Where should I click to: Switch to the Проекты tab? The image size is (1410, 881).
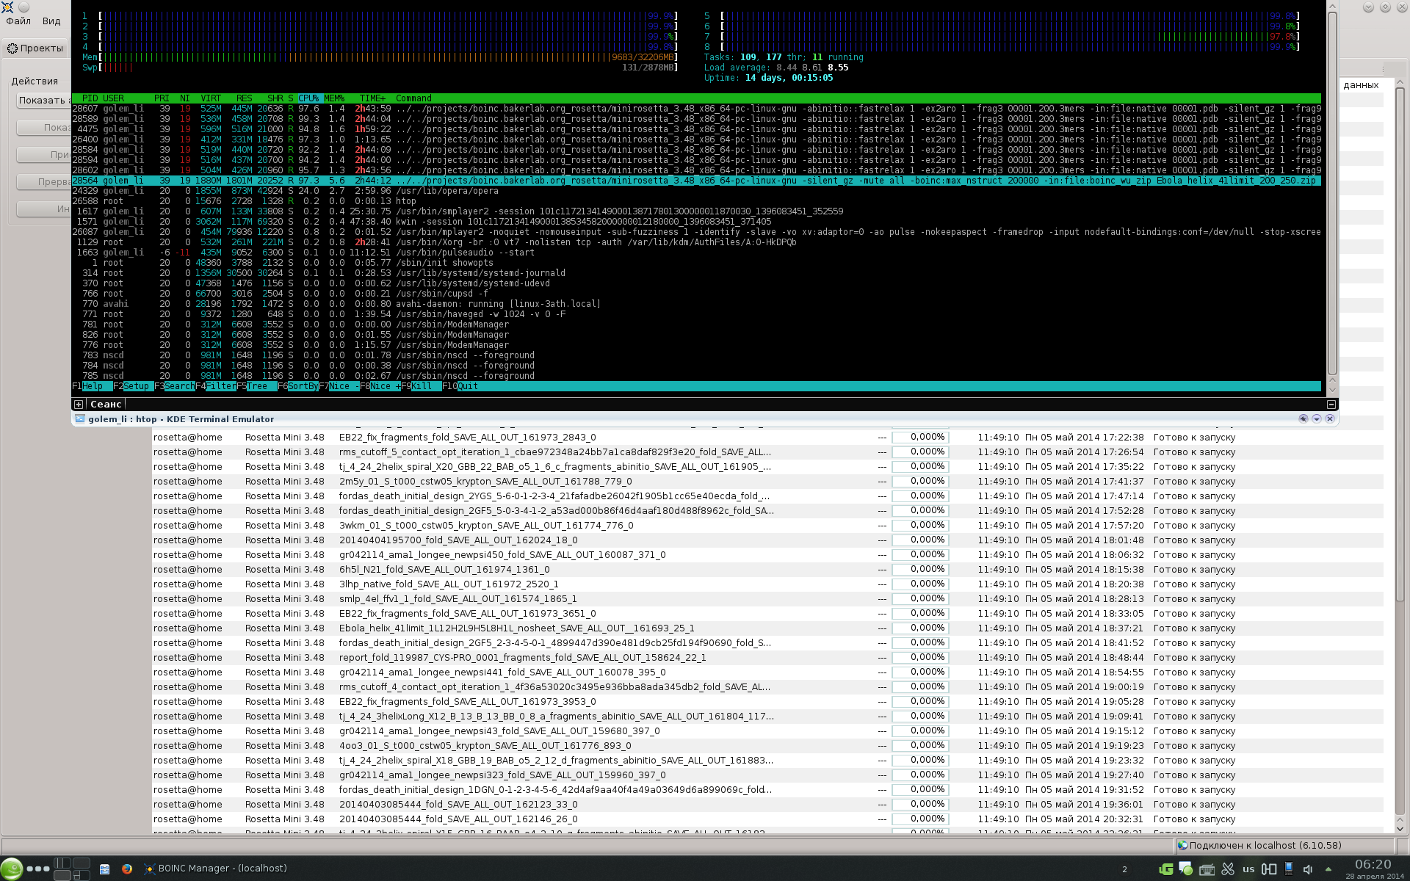[x=35, y=48]
